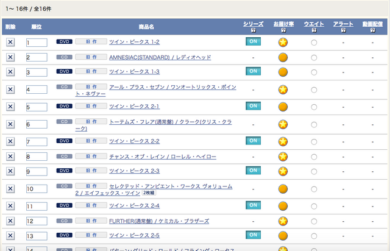The height and width of the screenshot is (251, 390).
Task: Remove ツイン・ピークス 2-4 X button
Action: tap(10, 206)
